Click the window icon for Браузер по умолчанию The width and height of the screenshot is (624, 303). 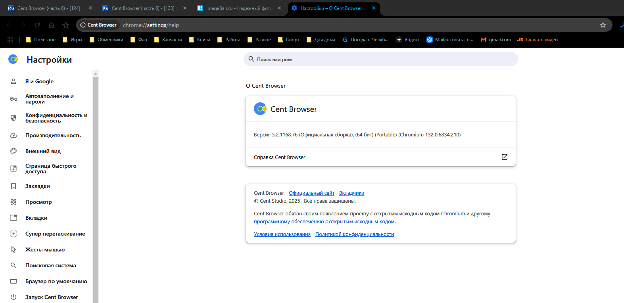click(x=13, y=281)
